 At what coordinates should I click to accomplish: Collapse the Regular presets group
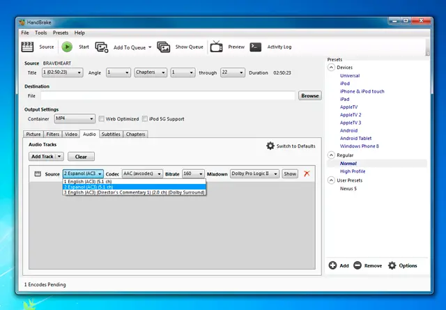click(x=331, y=155)
